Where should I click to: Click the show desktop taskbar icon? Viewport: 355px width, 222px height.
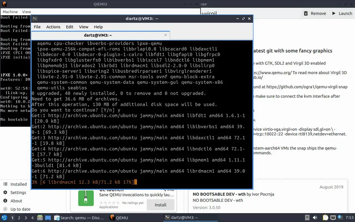point(48,218)
